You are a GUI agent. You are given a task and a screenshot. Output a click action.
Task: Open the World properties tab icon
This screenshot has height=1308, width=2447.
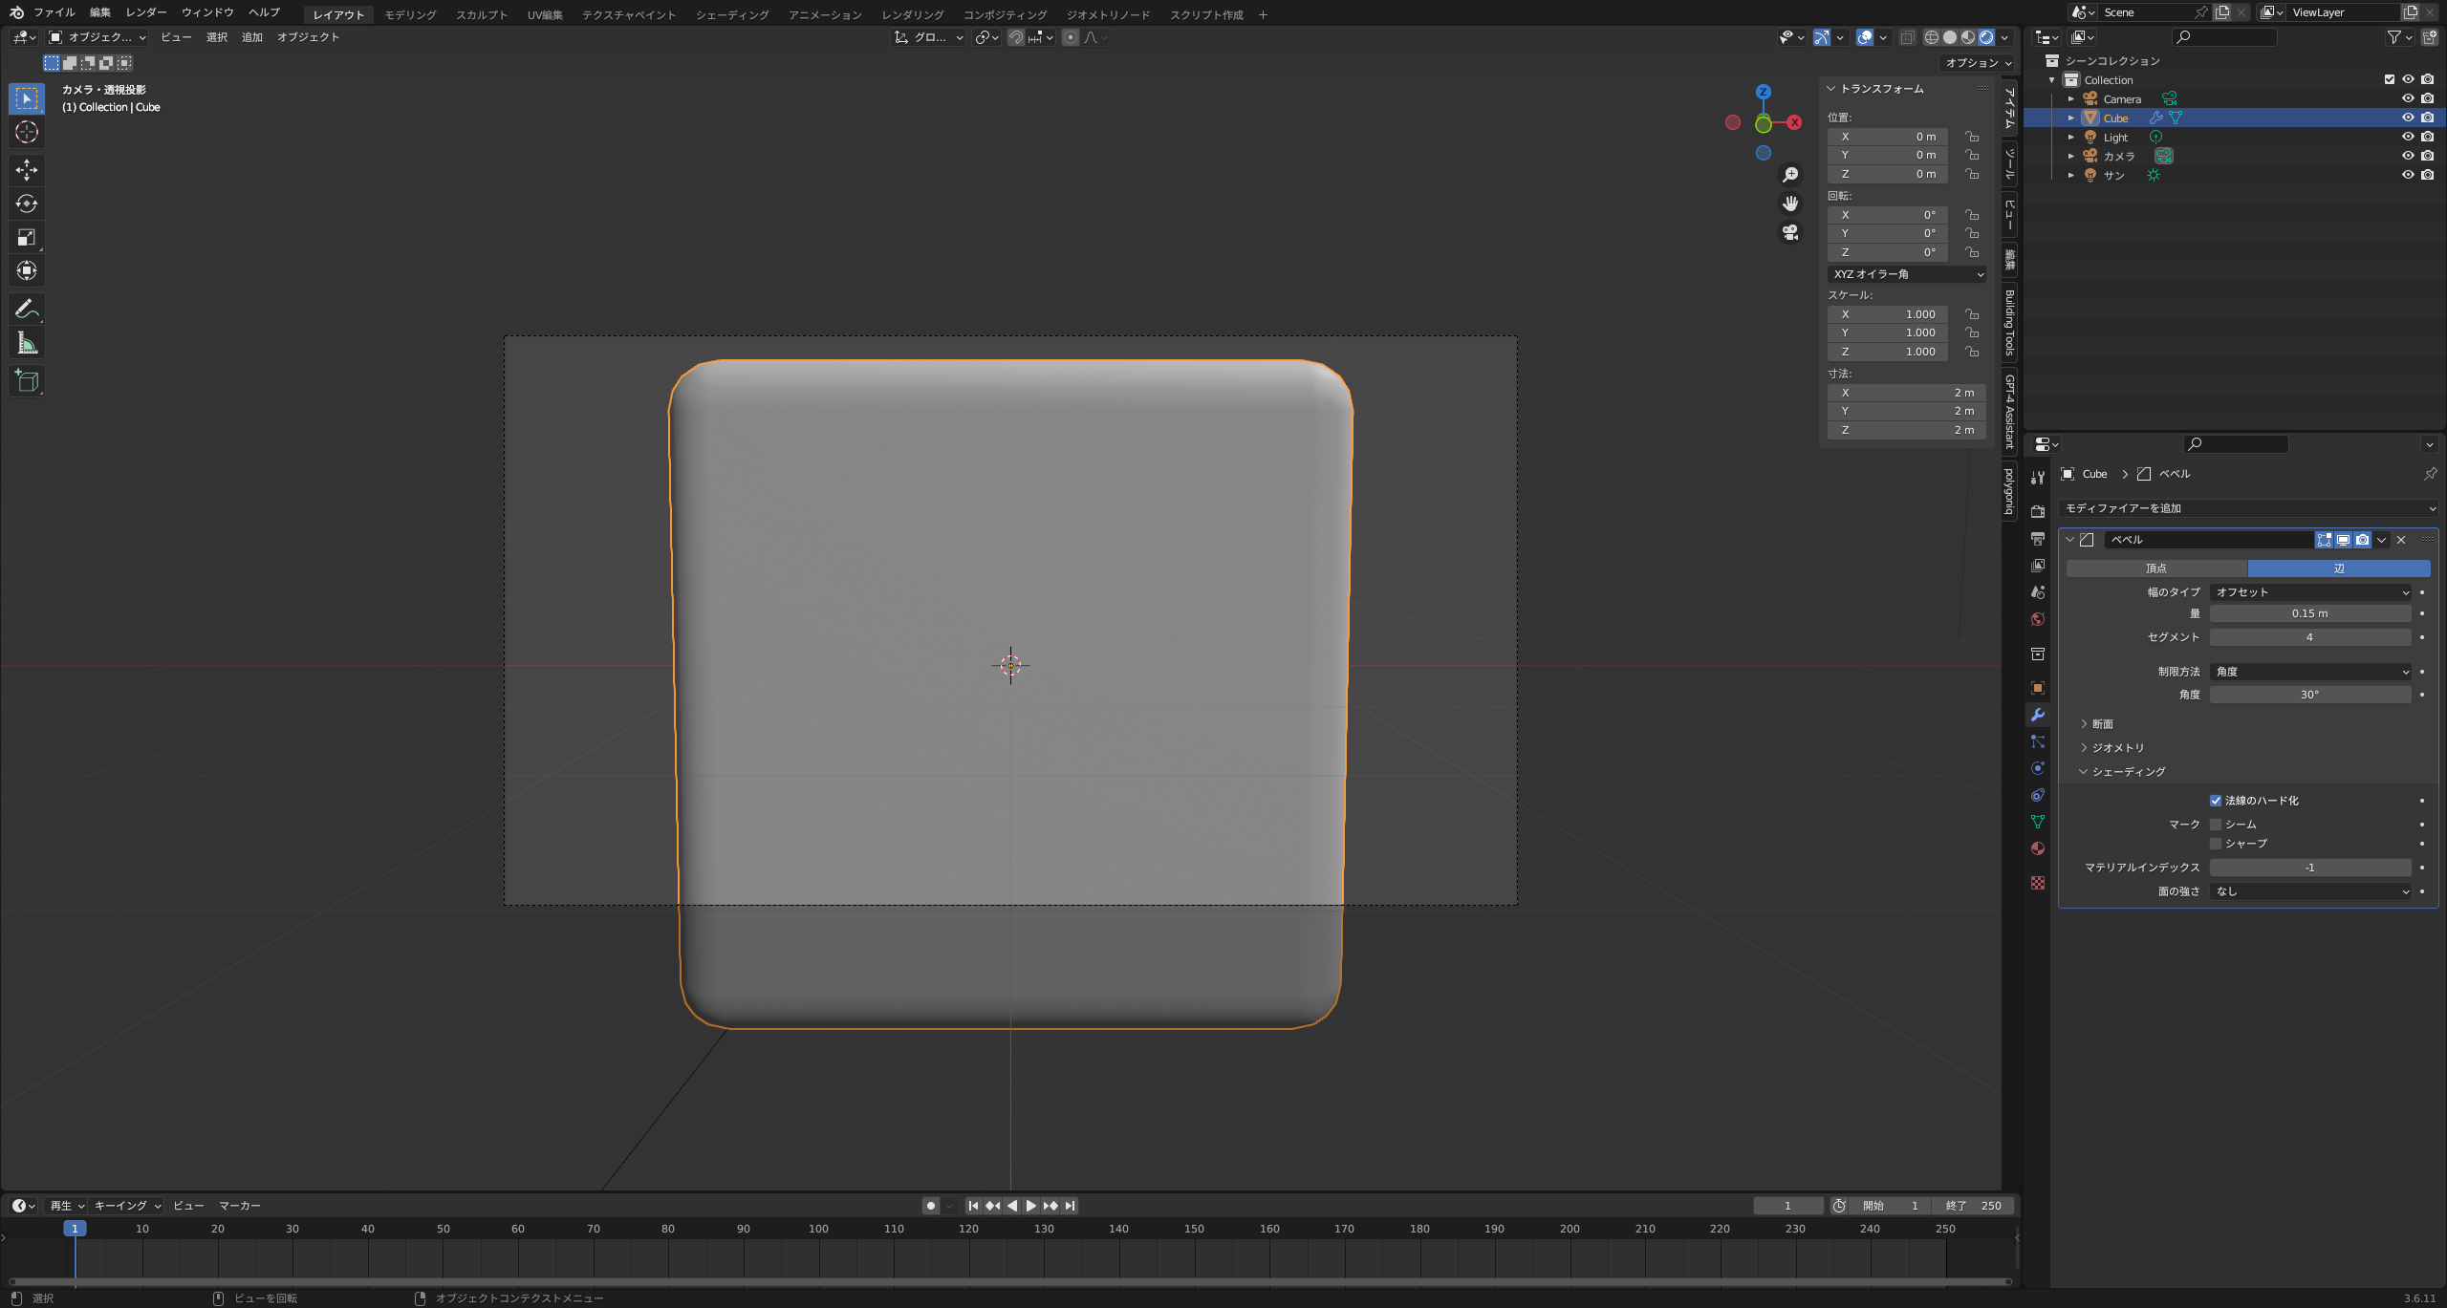2037,619
